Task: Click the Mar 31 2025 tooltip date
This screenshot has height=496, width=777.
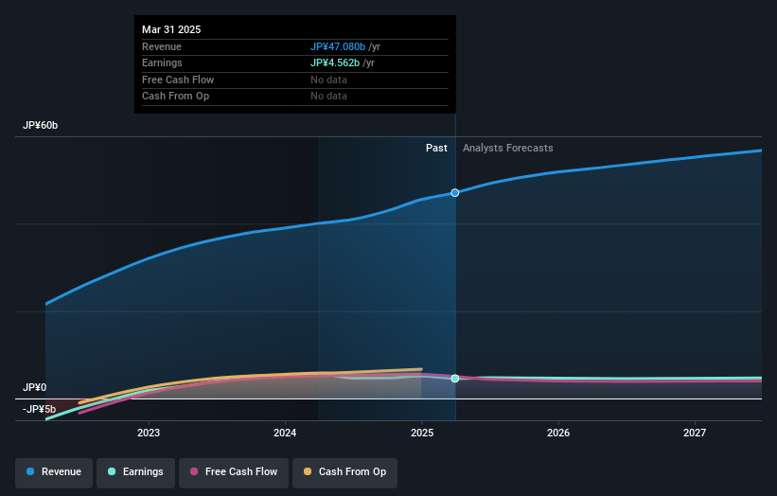Action: [171, 29]
